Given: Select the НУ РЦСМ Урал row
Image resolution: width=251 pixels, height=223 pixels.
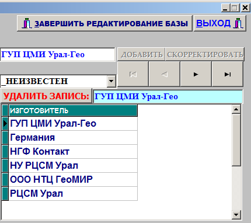Looking at the screenshot, I should (73, 166).
